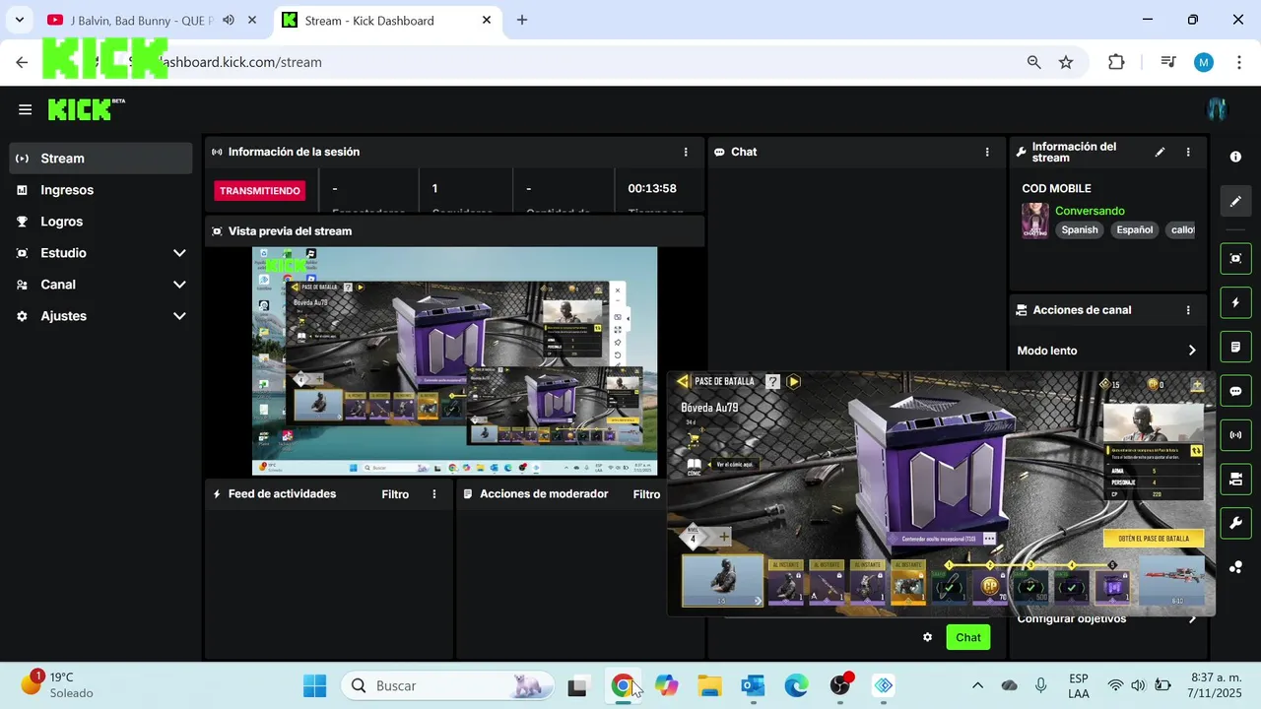The width and height of the screenshot is (1261, 709).
Task: Click the taskbar Buscar search box
Action: tap(446, 685)
